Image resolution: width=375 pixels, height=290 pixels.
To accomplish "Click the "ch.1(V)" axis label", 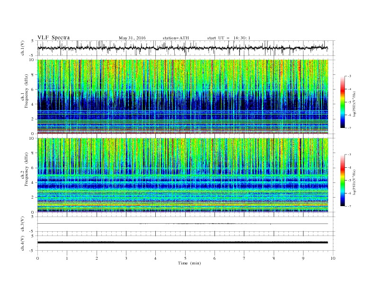I will click(23, 48).
